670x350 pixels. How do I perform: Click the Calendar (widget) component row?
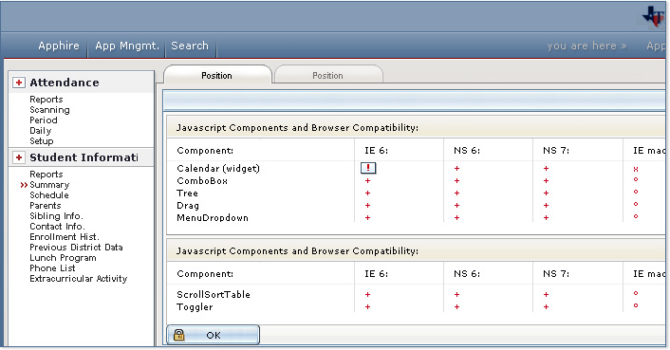218,169
